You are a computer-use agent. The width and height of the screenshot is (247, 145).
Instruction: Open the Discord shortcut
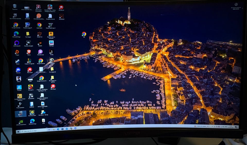18,70
